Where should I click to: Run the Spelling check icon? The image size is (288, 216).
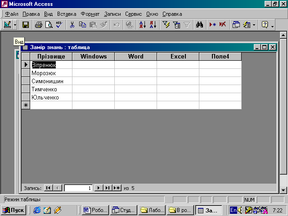59,25
